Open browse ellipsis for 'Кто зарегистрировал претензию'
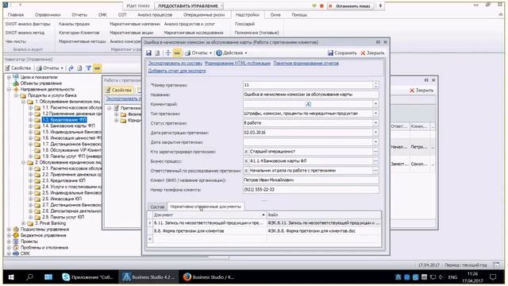The image size is (508, 286). [x=375, y=152]
